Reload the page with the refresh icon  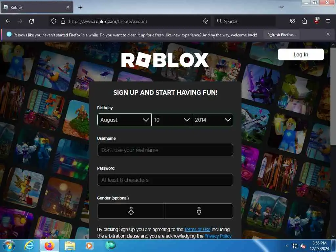pyautogui.click(x=31, y=21)
